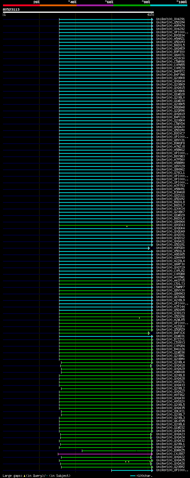Image resolution: width=190 pixels, height=478 pixels.
Task: Select hit UniRef100_A0S5W1
Action: [x=170, y=277]
